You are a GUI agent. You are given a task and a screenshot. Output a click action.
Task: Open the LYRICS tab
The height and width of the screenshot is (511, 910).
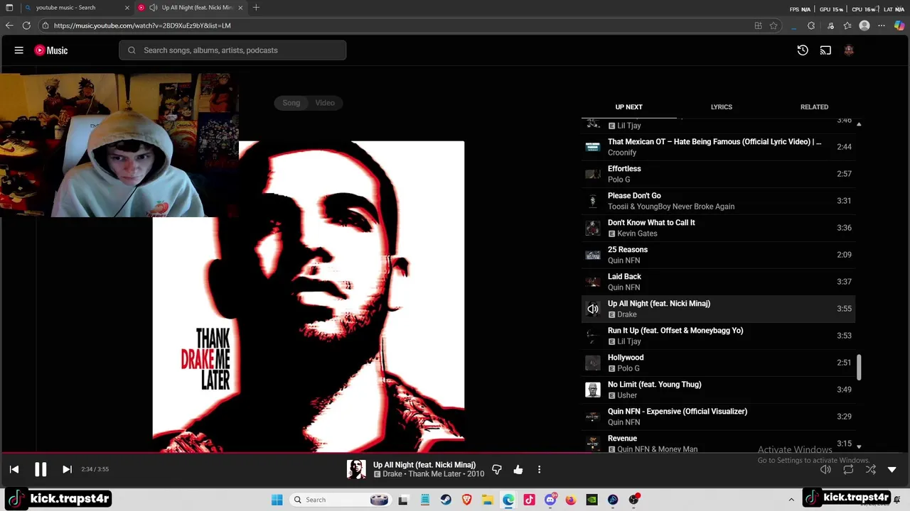[x=722, y=107]
